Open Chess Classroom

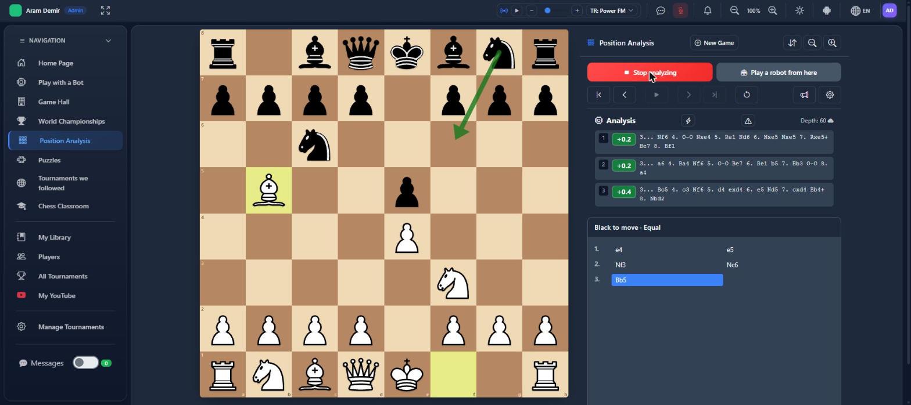65,206
